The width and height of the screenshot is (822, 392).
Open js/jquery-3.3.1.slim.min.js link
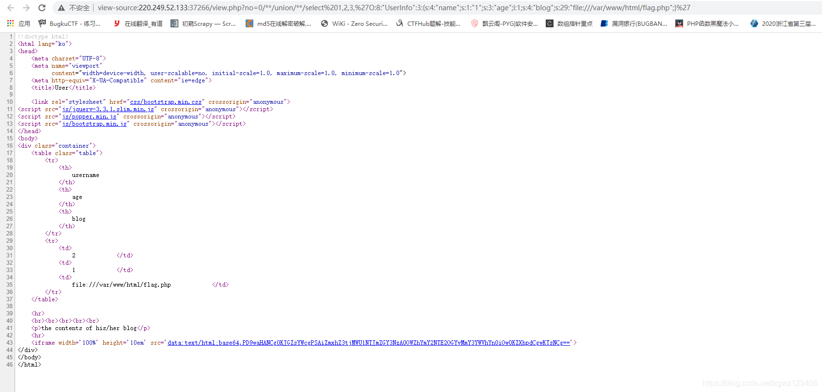pos(108,109)
